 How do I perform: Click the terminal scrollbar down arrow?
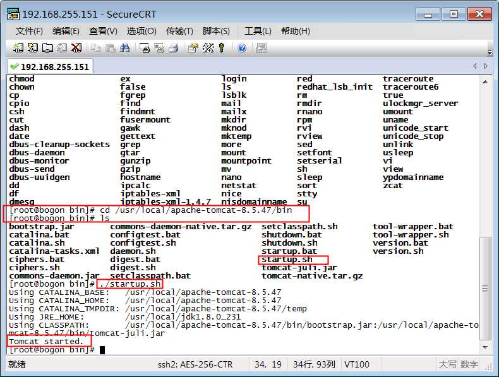click(x=485, y=347)
